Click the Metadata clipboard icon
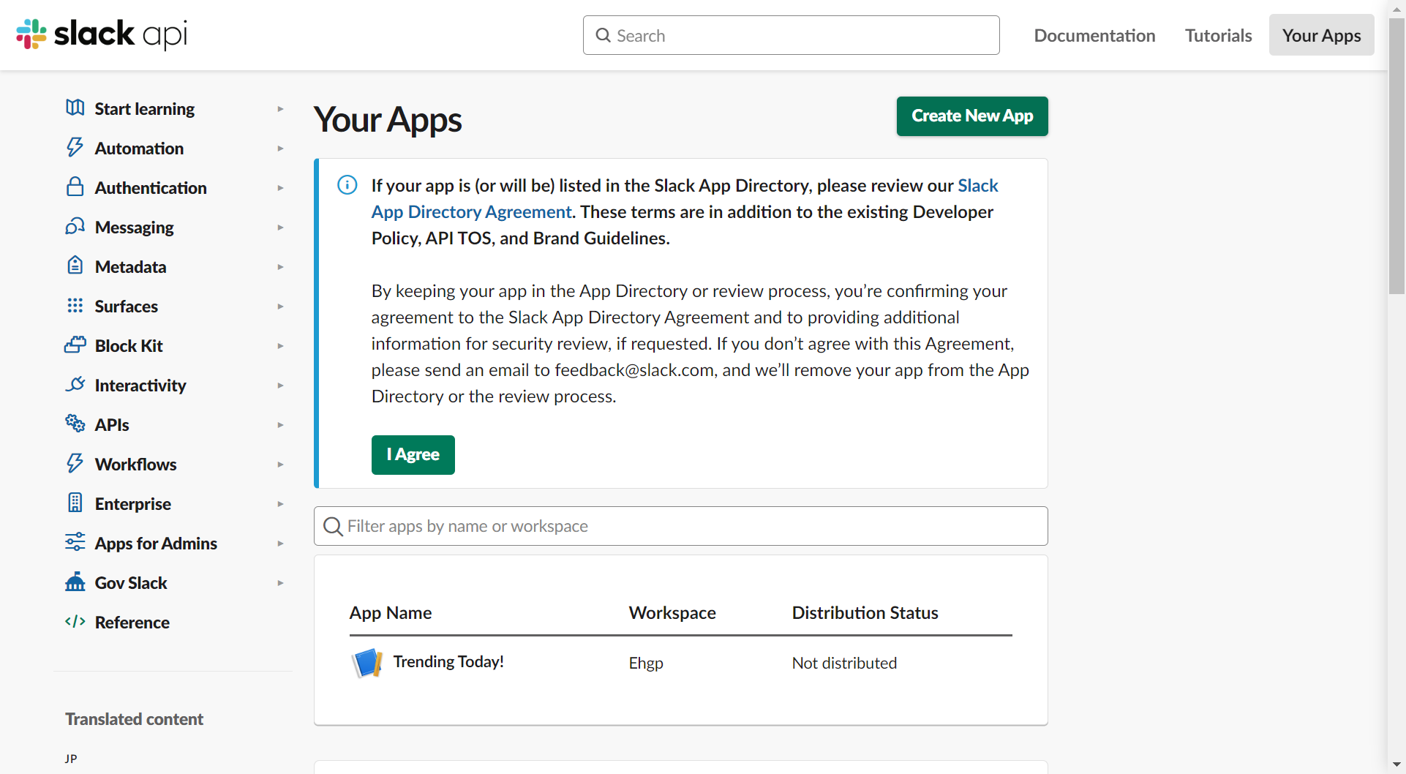The image size is (1406, 774). point(75,266)
